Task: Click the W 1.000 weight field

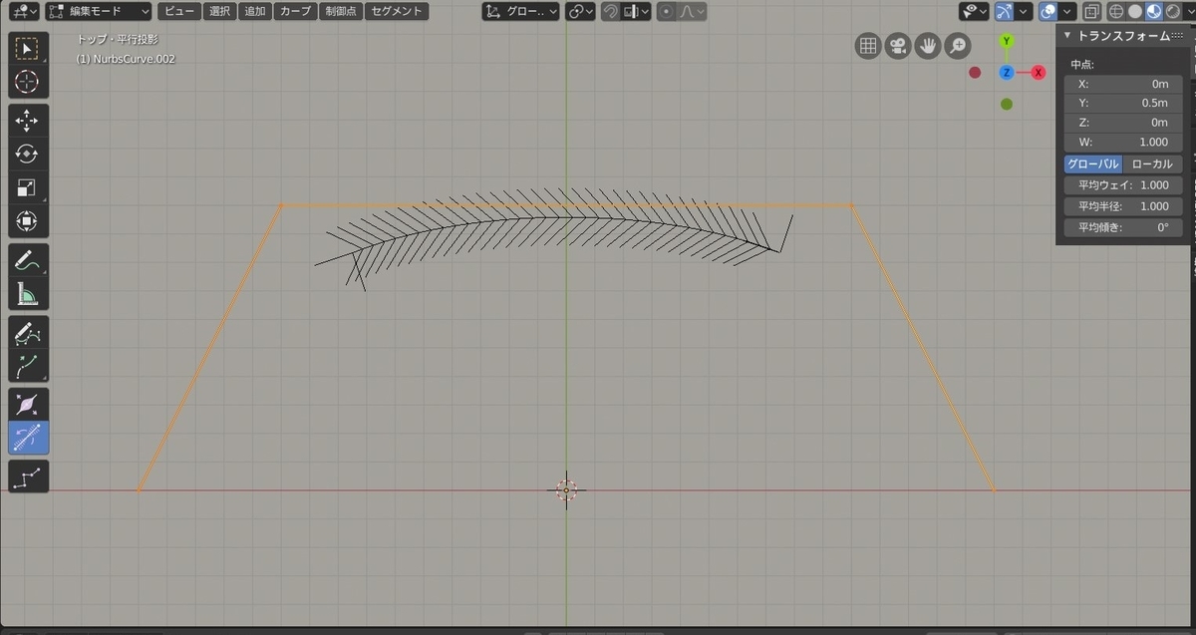Action: pos(1123,142)
